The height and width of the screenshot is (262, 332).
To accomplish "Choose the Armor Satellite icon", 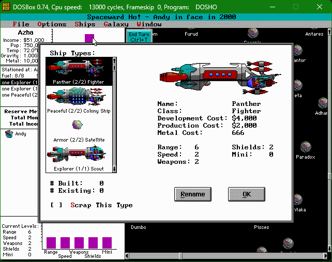I will [x=78, y=125].
